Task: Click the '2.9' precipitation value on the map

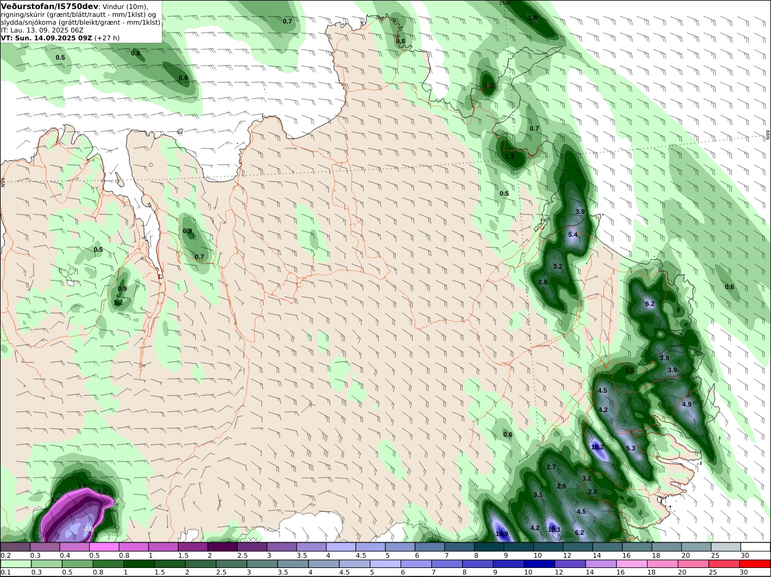Action: point(561,486)
